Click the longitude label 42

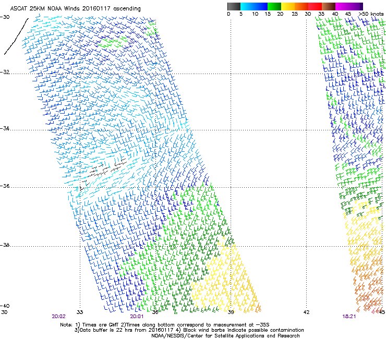[x=306, y=312]
